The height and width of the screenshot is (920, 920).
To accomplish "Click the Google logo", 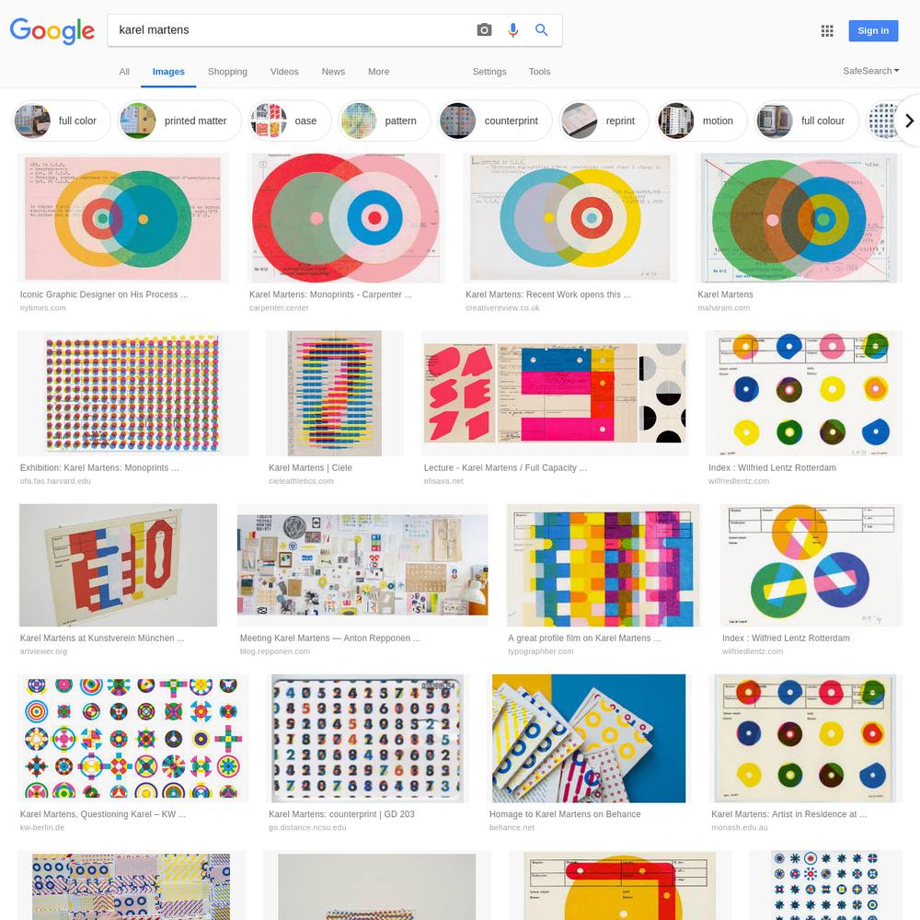I will [x=52, y=30].
